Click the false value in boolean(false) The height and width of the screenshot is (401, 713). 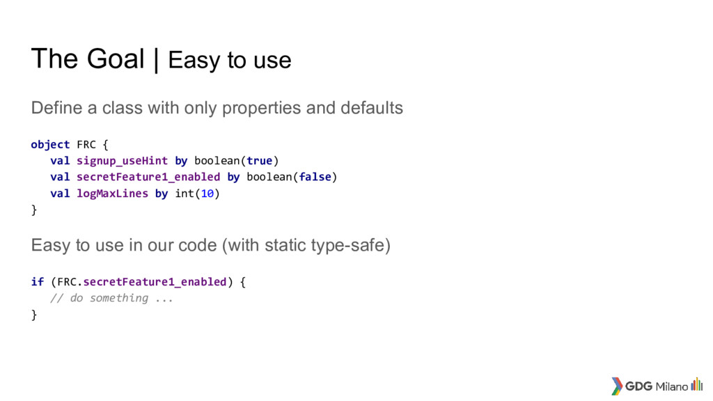315,177
